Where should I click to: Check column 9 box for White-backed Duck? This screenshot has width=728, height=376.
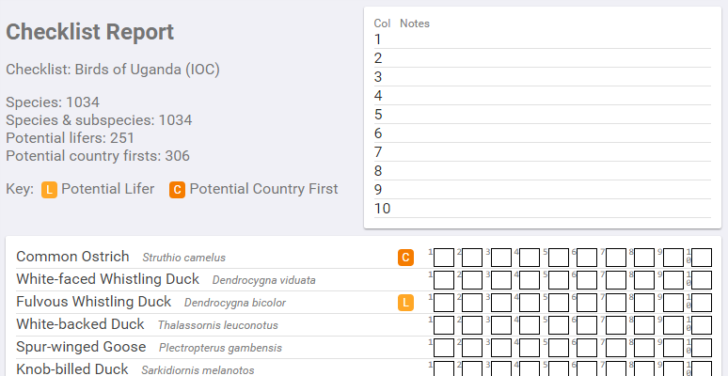click(x=673, y=325)
